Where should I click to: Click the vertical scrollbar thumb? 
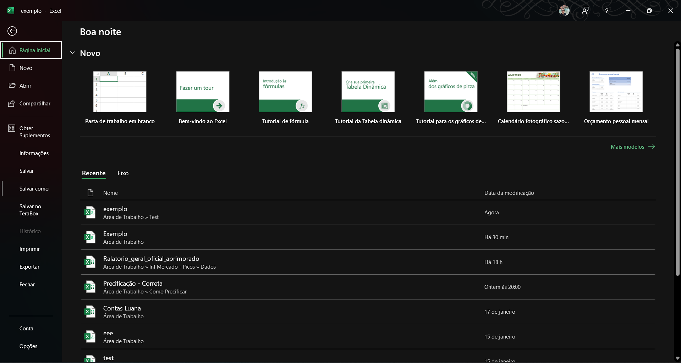coord(677,162)
